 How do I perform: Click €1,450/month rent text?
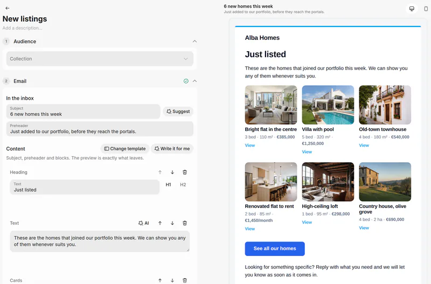(259, 220)
